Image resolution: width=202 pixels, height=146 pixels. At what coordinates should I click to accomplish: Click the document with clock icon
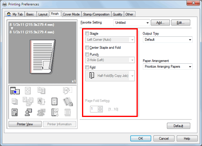[x=55, y=112]
